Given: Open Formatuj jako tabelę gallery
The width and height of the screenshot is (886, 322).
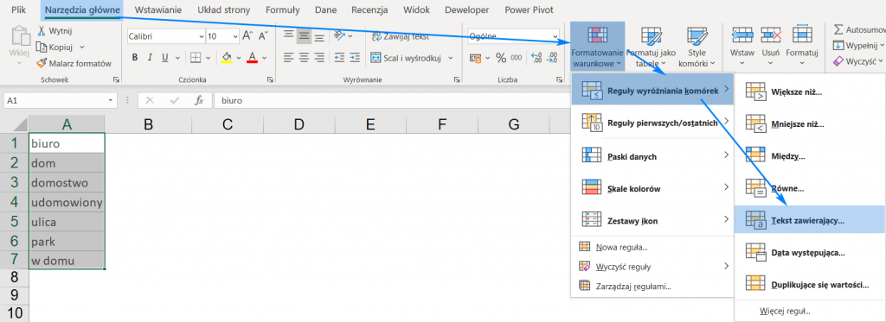Looking at the screenshot, I should (651, 47).
